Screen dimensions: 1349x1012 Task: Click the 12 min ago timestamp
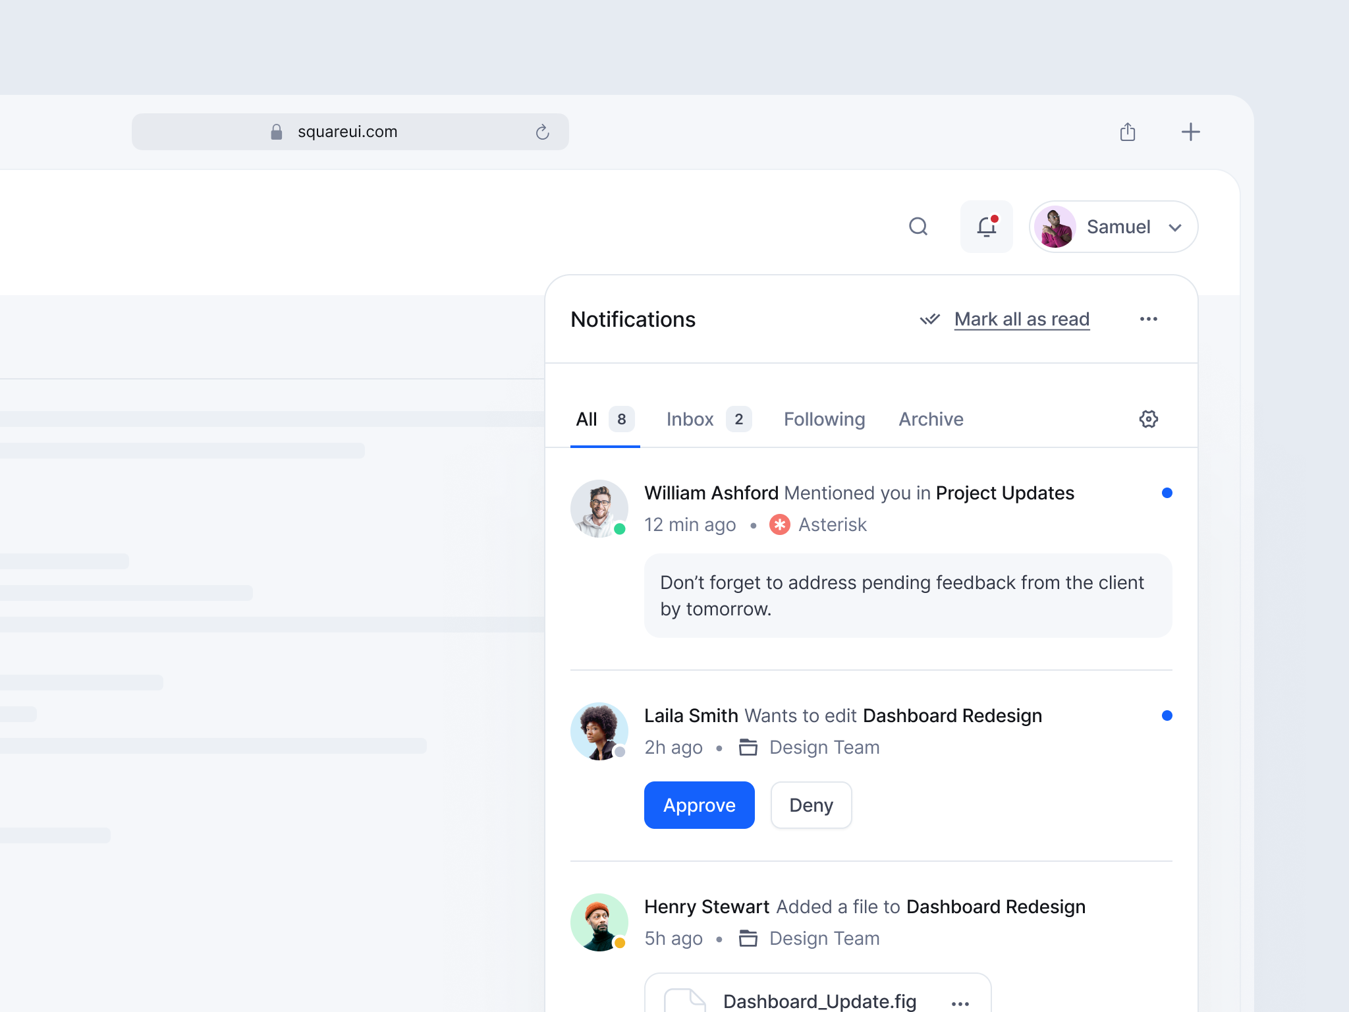tap(690, 524)
